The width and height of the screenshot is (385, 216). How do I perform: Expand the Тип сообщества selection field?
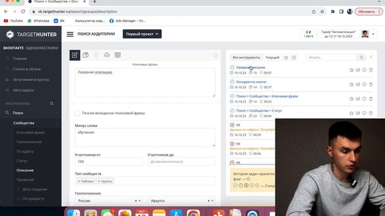pos(145,181)
